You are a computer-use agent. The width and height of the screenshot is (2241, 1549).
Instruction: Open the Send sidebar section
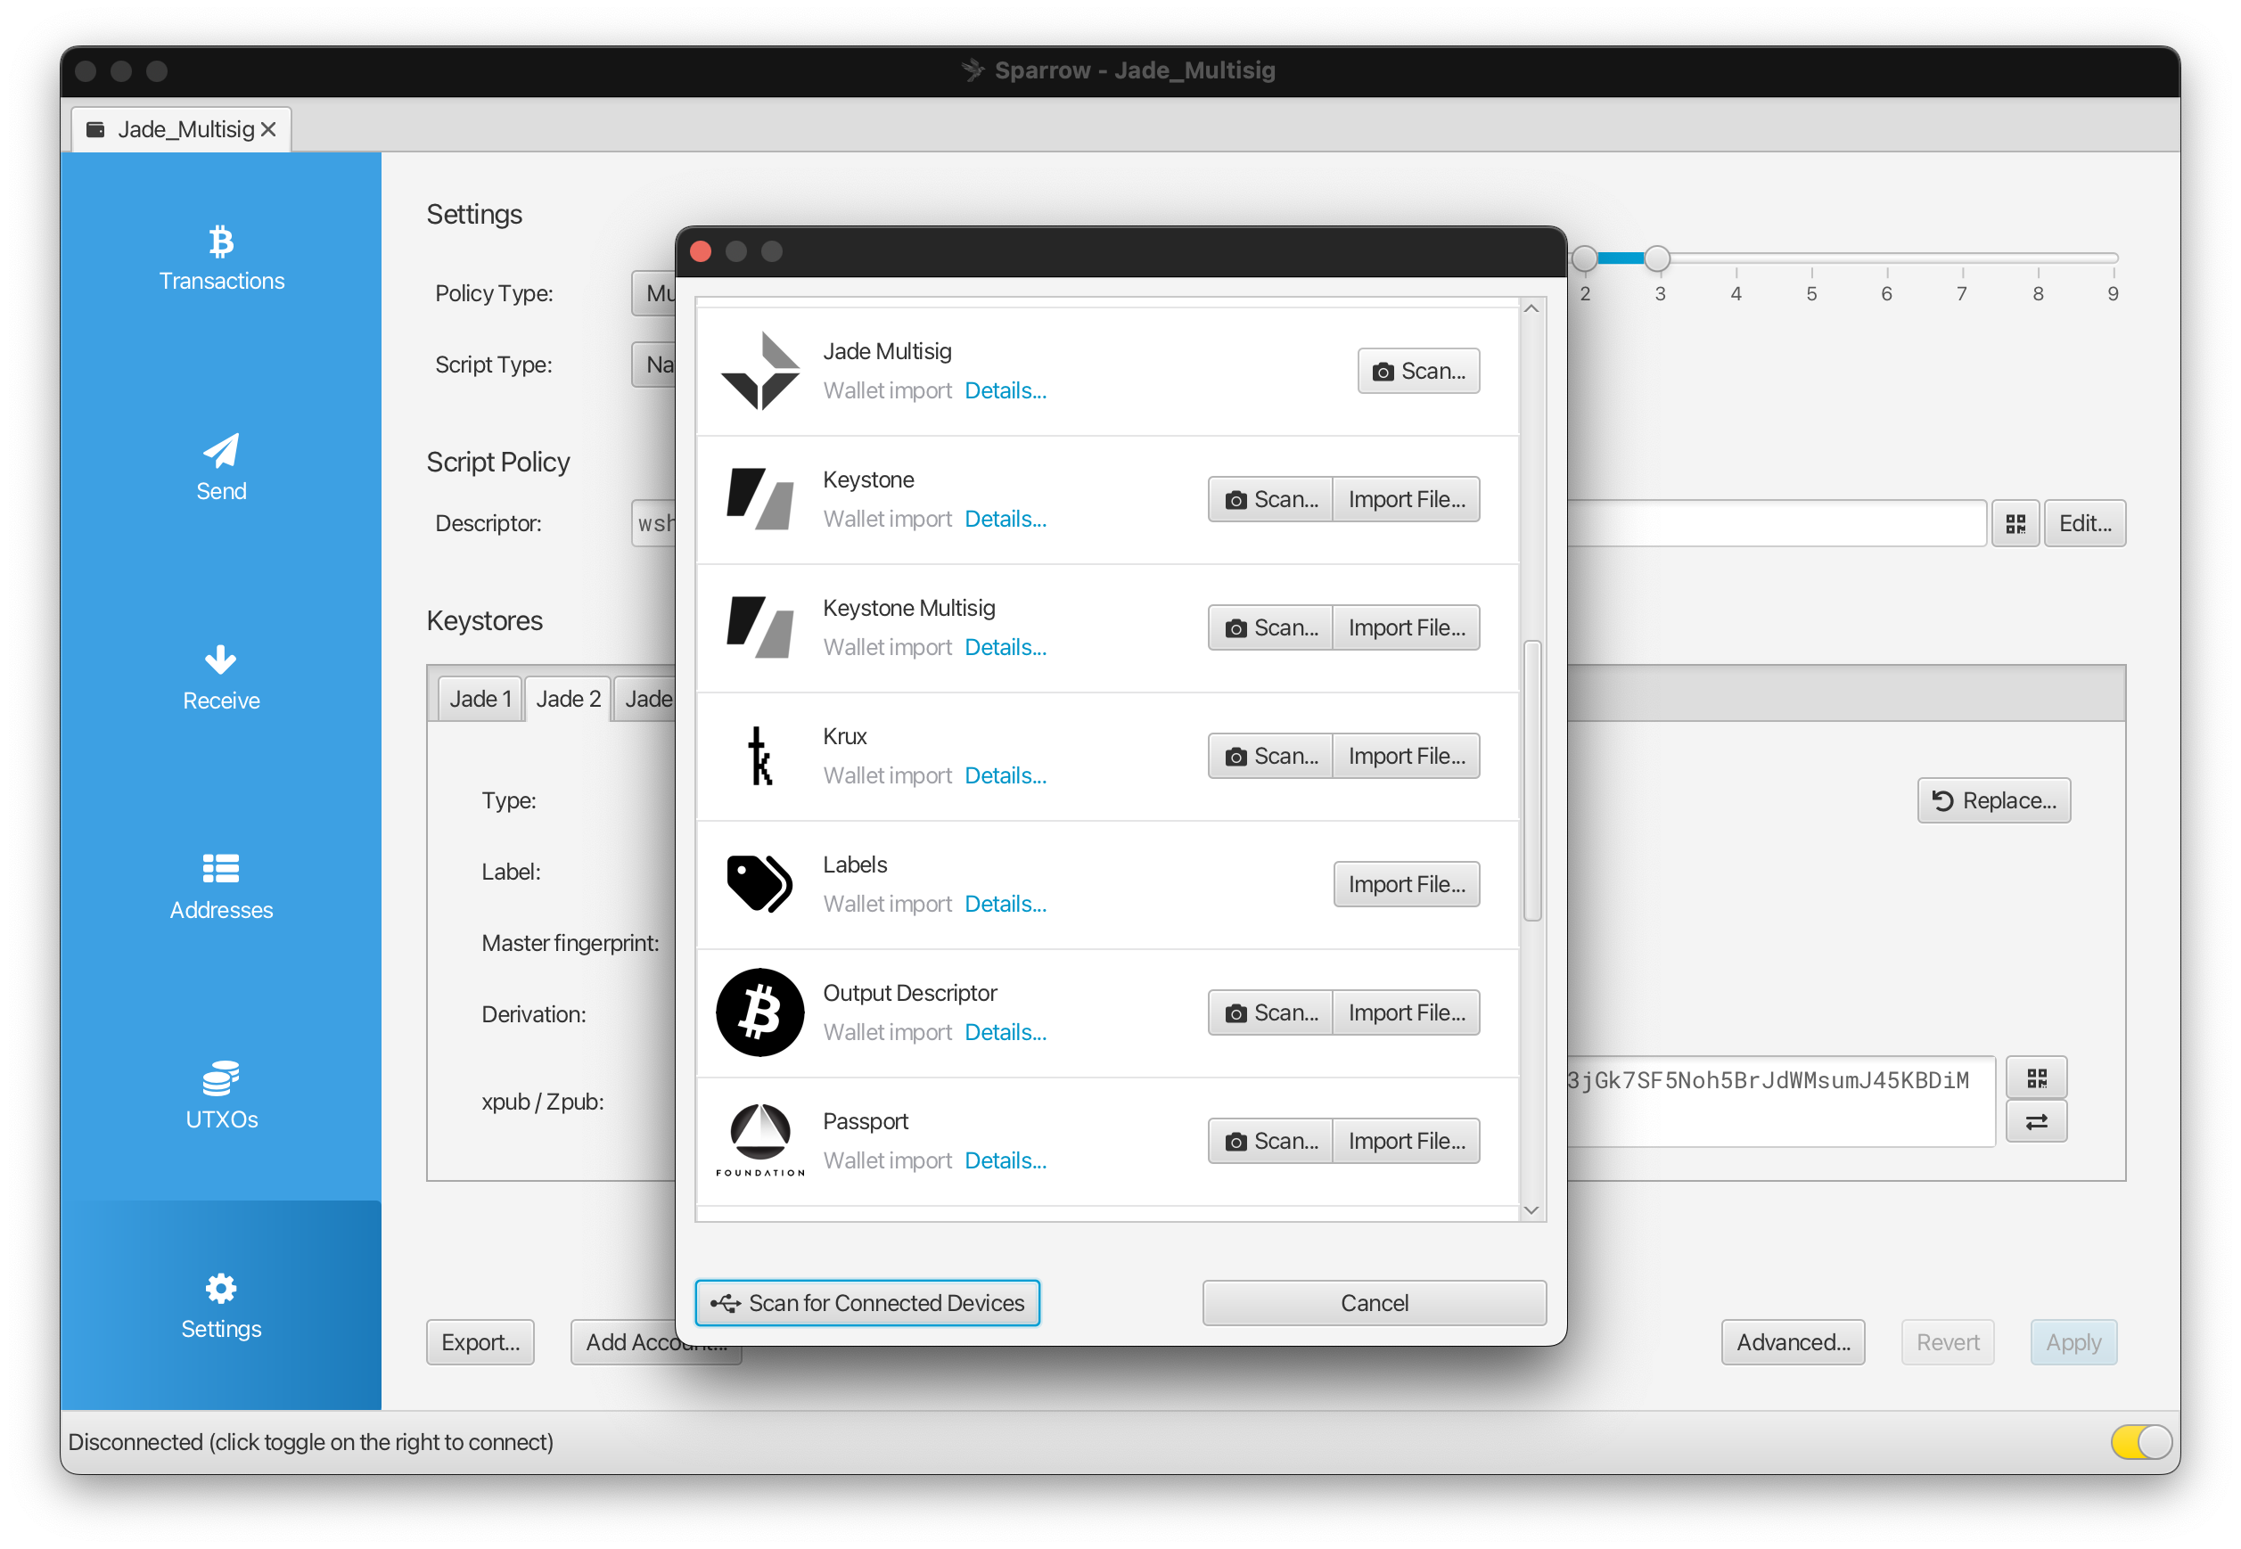[221, 468]
